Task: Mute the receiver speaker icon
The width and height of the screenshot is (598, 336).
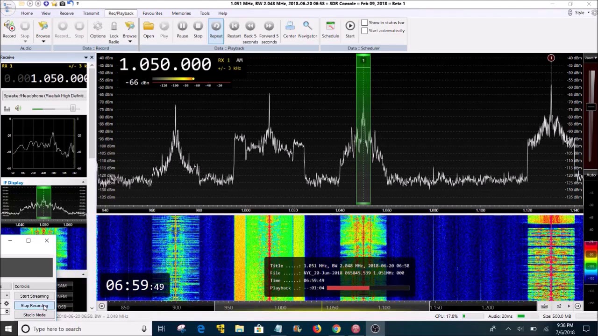Action: [x=18, y=108]
